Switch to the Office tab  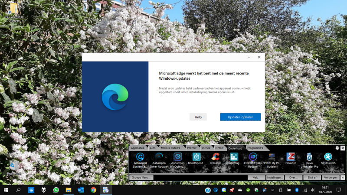point(219,148)
